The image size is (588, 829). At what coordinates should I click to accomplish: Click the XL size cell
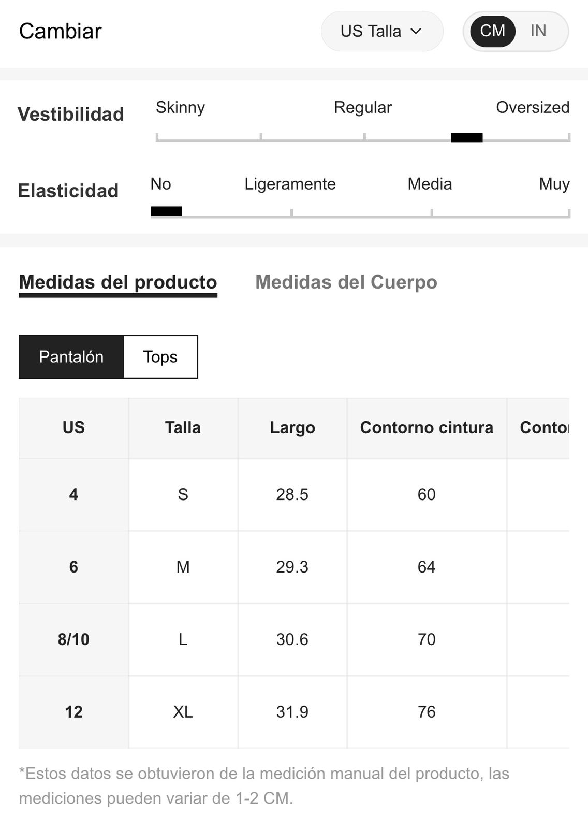coord(183,712)
